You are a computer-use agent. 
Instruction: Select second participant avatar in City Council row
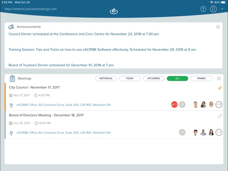click(203, 104)
